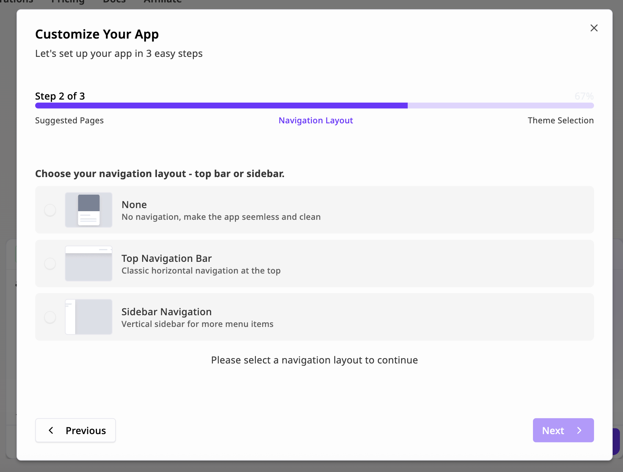
Task: Click the None layout preview thumbnail
Action: coord(88,209)
